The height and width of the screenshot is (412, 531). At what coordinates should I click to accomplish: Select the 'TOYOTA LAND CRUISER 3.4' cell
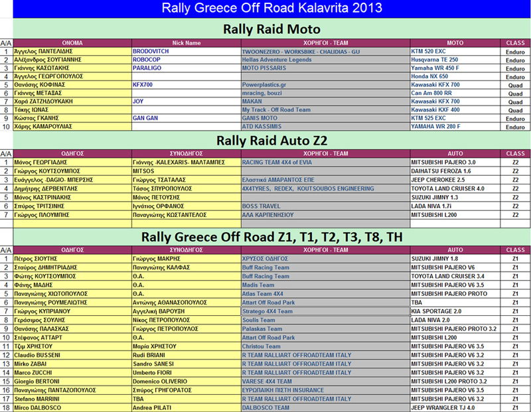[455, 276]
